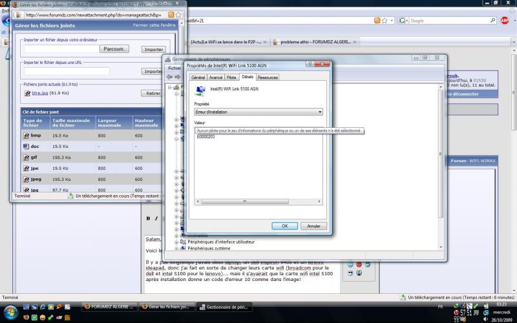Switch to the Avancé tab

[x=216, y=78]
